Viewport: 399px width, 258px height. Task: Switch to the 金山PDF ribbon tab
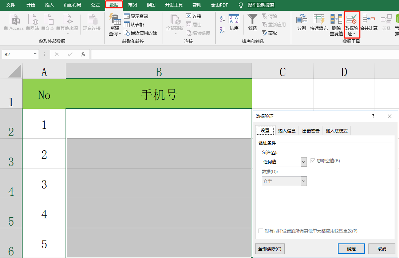point(220,5)
